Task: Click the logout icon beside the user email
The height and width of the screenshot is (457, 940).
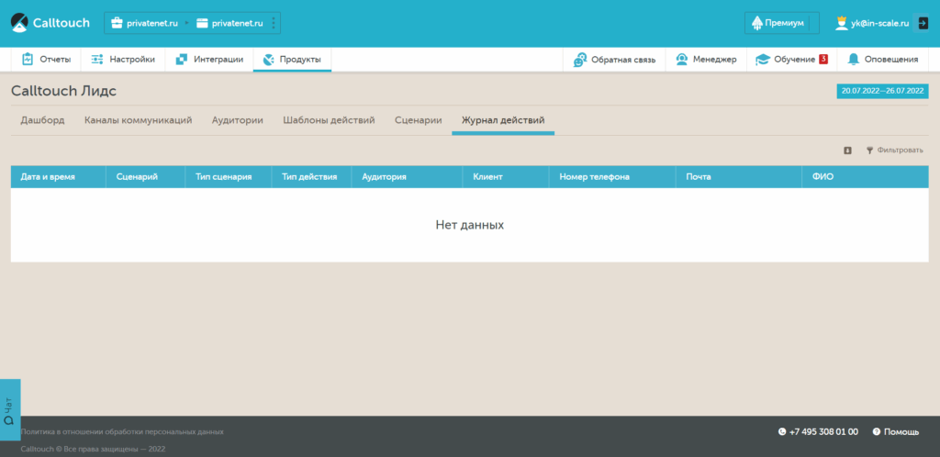Action: [923, 23]
